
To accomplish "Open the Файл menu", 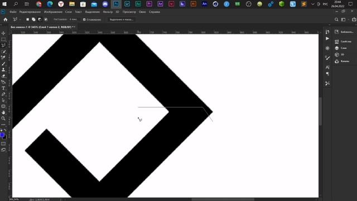I will pyautogui.click(x=13, y=12).
